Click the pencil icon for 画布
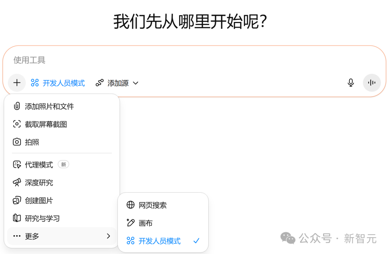389x254 pixels. [x=130, y=223]
